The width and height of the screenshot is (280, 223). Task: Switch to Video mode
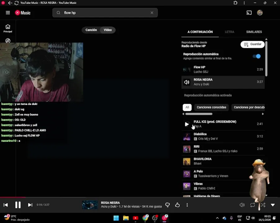(x=108, y=30)
